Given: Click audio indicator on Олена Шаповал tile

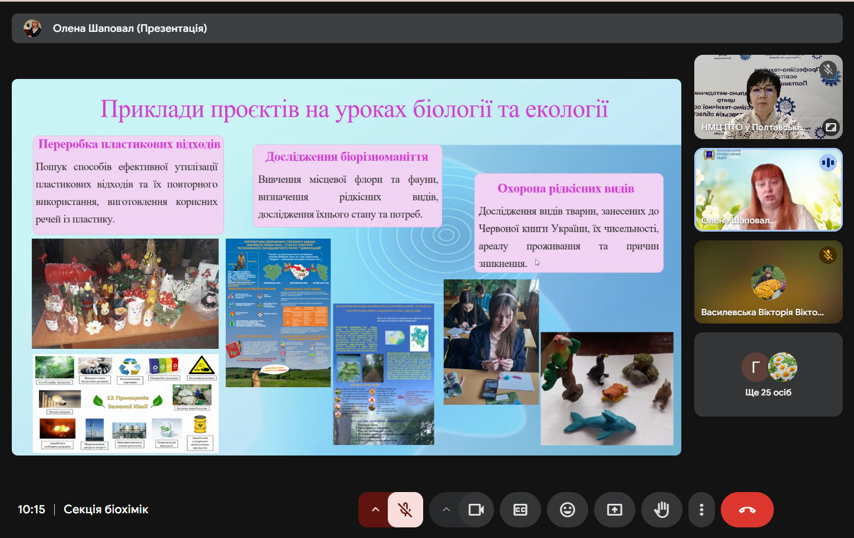Looking at the screenshot, I should [827, 163].
